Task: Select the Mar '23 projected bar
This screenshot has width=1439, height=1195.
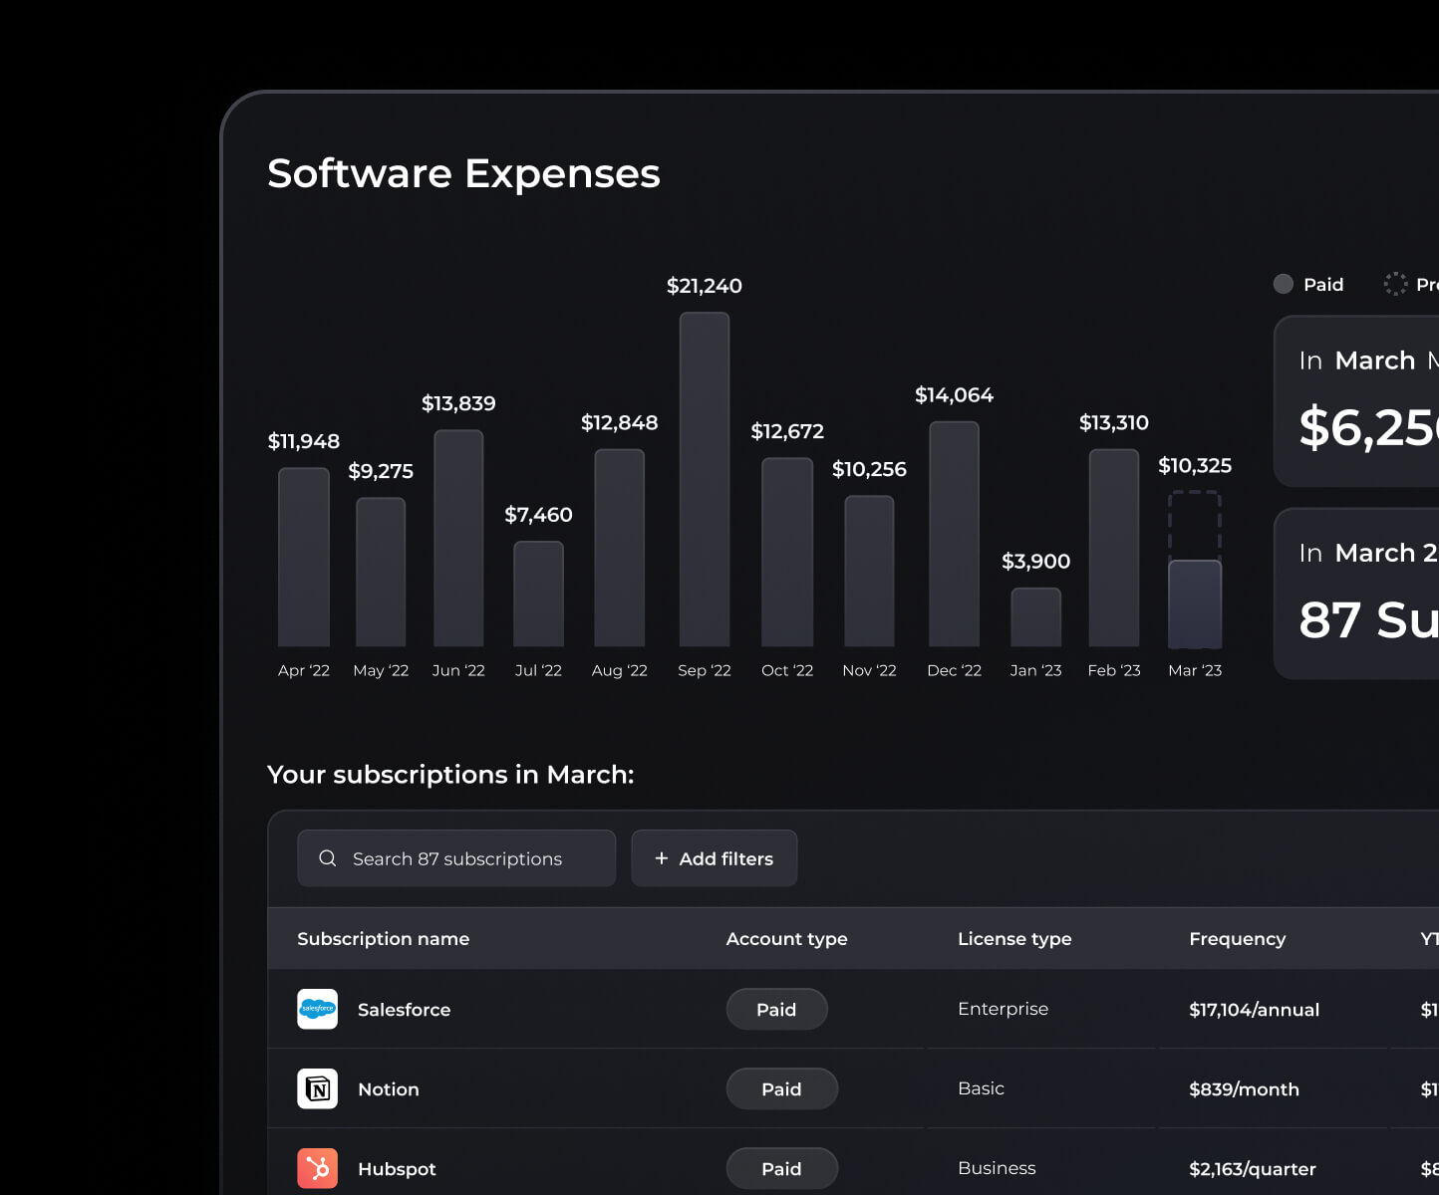Action: click(1195, 570)
